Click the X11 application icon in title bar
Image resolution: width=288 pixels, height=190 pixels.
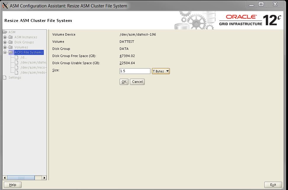5,6
